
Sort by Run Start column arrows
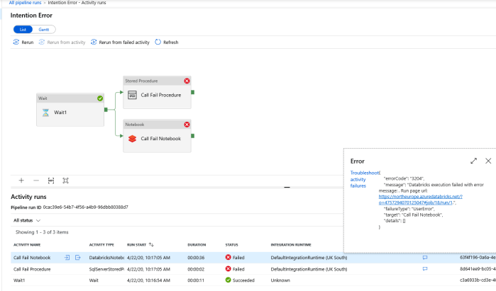coord(151,244)
